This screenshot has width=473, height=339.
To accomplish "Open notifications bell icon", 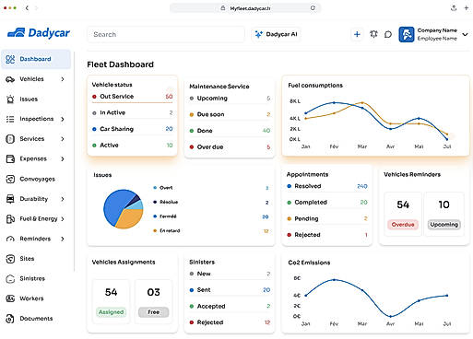I will (373, 34).
